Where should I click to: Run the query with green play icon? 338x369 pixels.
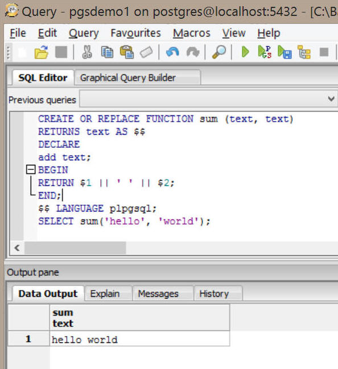point(245,52)
